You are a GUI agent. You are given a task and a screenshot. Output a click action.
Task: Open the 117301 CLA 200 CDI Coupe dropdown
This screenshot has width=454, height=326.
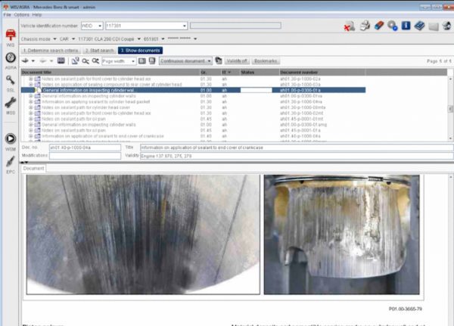point(139,39)
